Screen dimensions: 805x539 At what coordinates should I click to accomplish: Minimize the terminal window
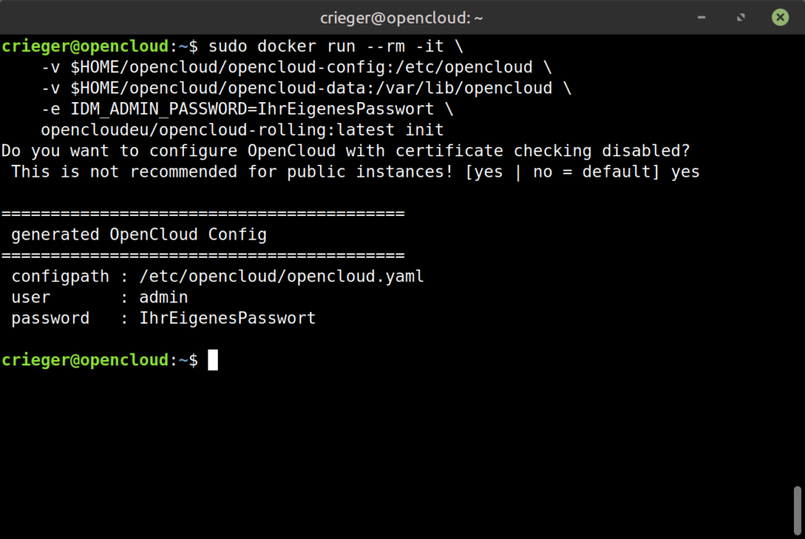pyautogui.click(x=700, y=16)
